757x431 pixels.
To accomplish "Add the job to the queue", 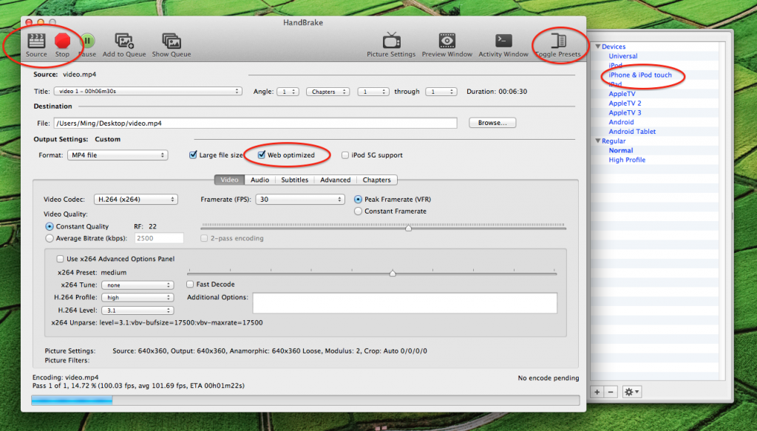I will point(124,41).
